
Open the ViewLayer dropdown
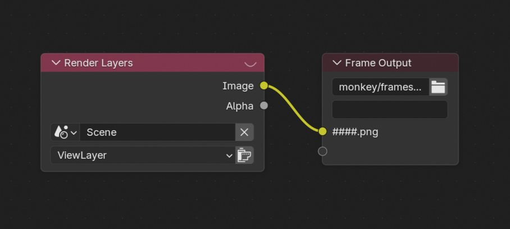(x=143, y=155)
